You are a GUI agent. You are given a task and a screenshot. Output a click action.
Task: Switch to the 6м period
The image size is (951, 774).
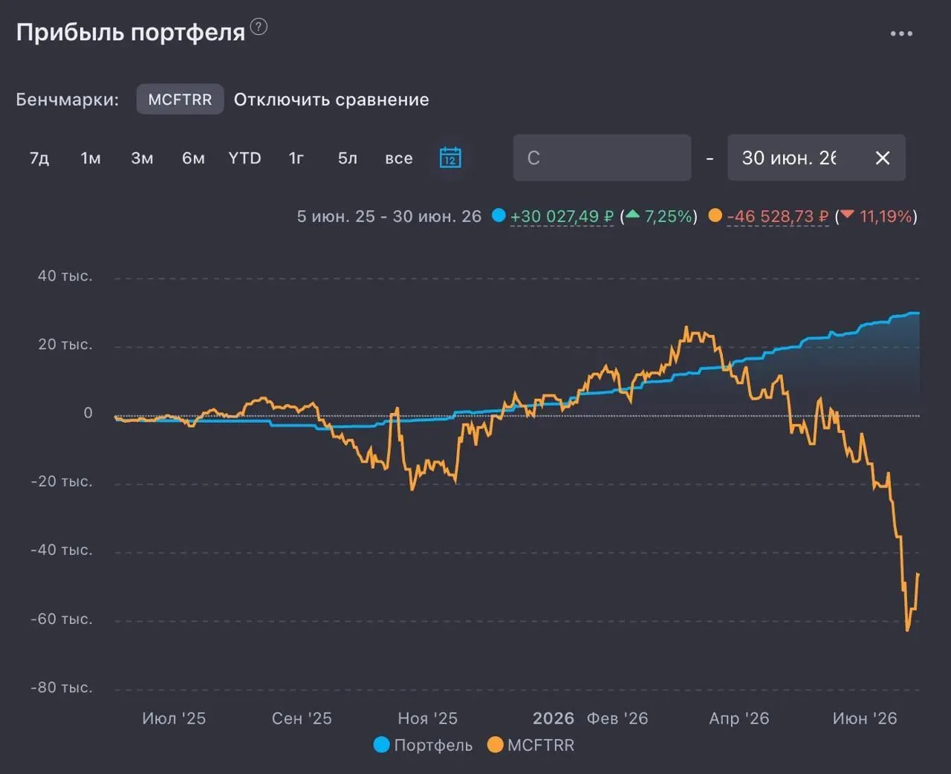point(193,157)
